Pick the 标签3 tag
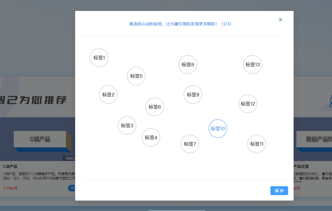Image resolution: width=332 pixels, height=211 pixels. point(127,126)
